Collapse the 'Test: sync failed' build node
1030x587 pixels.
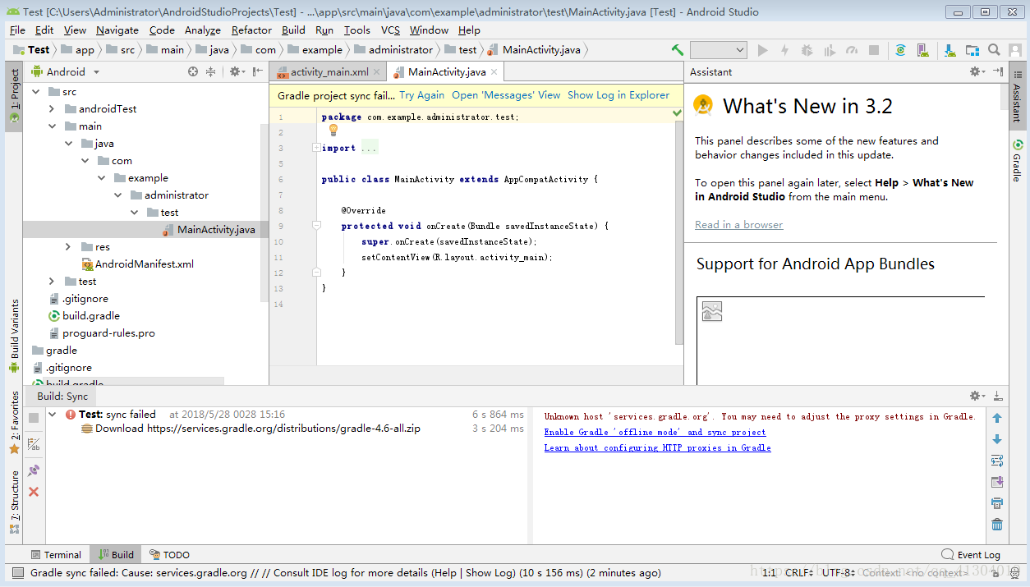tap(53, 415)
